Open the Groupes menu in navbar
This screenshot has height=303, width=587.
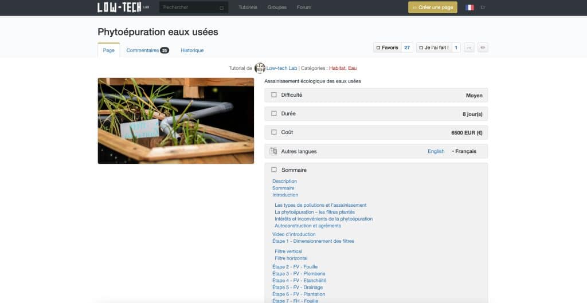(x=277, y=7)
